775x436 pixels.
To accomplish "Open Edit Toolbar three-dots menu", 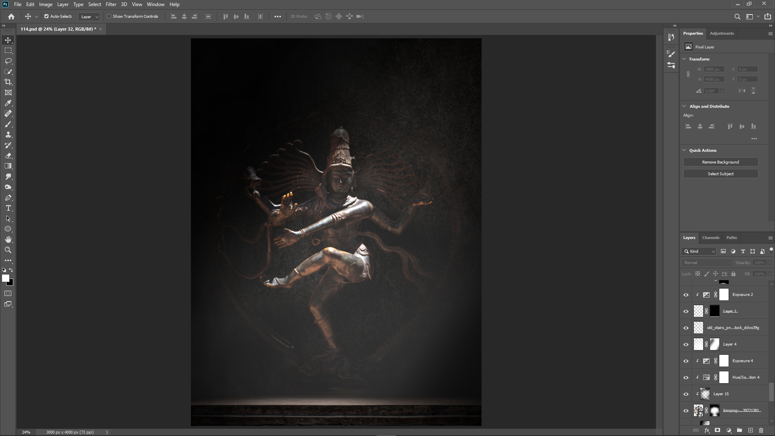I will pyautogui.click(x=8, y=260).
